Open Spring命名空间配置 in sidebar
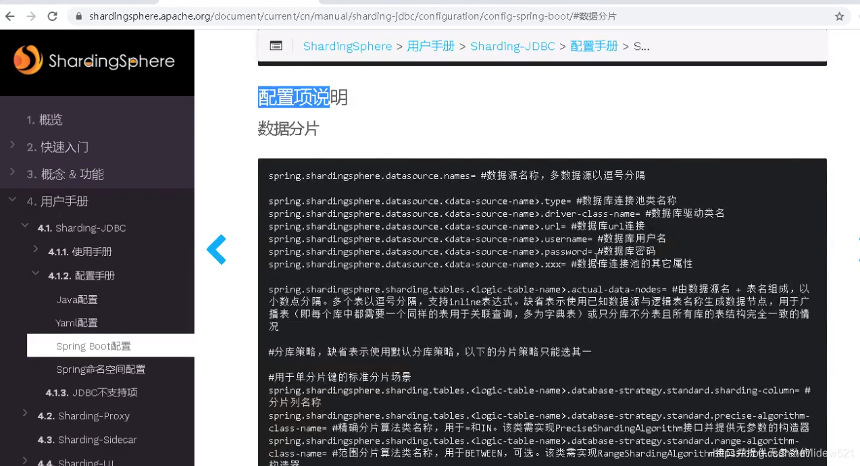This screenshot has height=466, width=860. tap(101, 369)
